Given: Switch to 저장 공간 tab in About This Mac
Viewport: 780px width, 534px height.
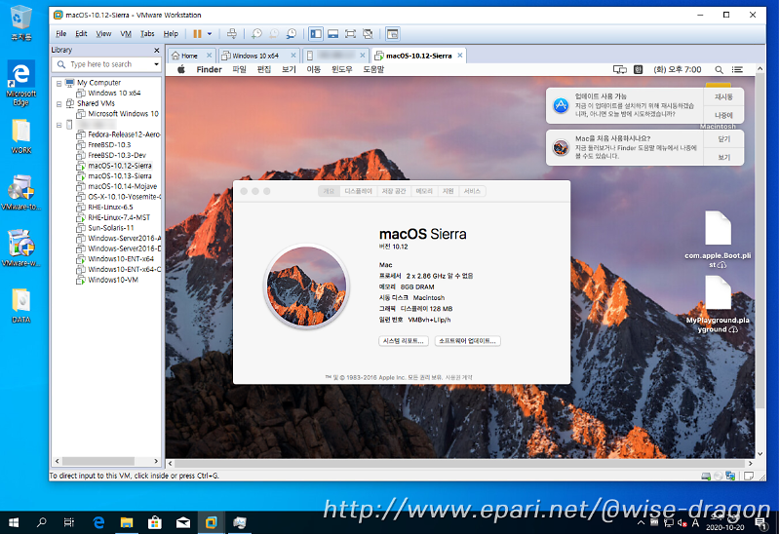Looking at the screenshot, I should 394,191.
